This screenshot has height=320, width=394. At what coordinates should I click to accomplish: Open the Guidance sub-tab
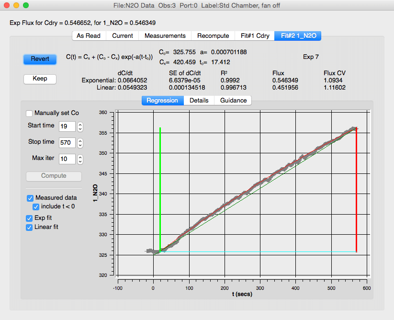tap(234, 101)
